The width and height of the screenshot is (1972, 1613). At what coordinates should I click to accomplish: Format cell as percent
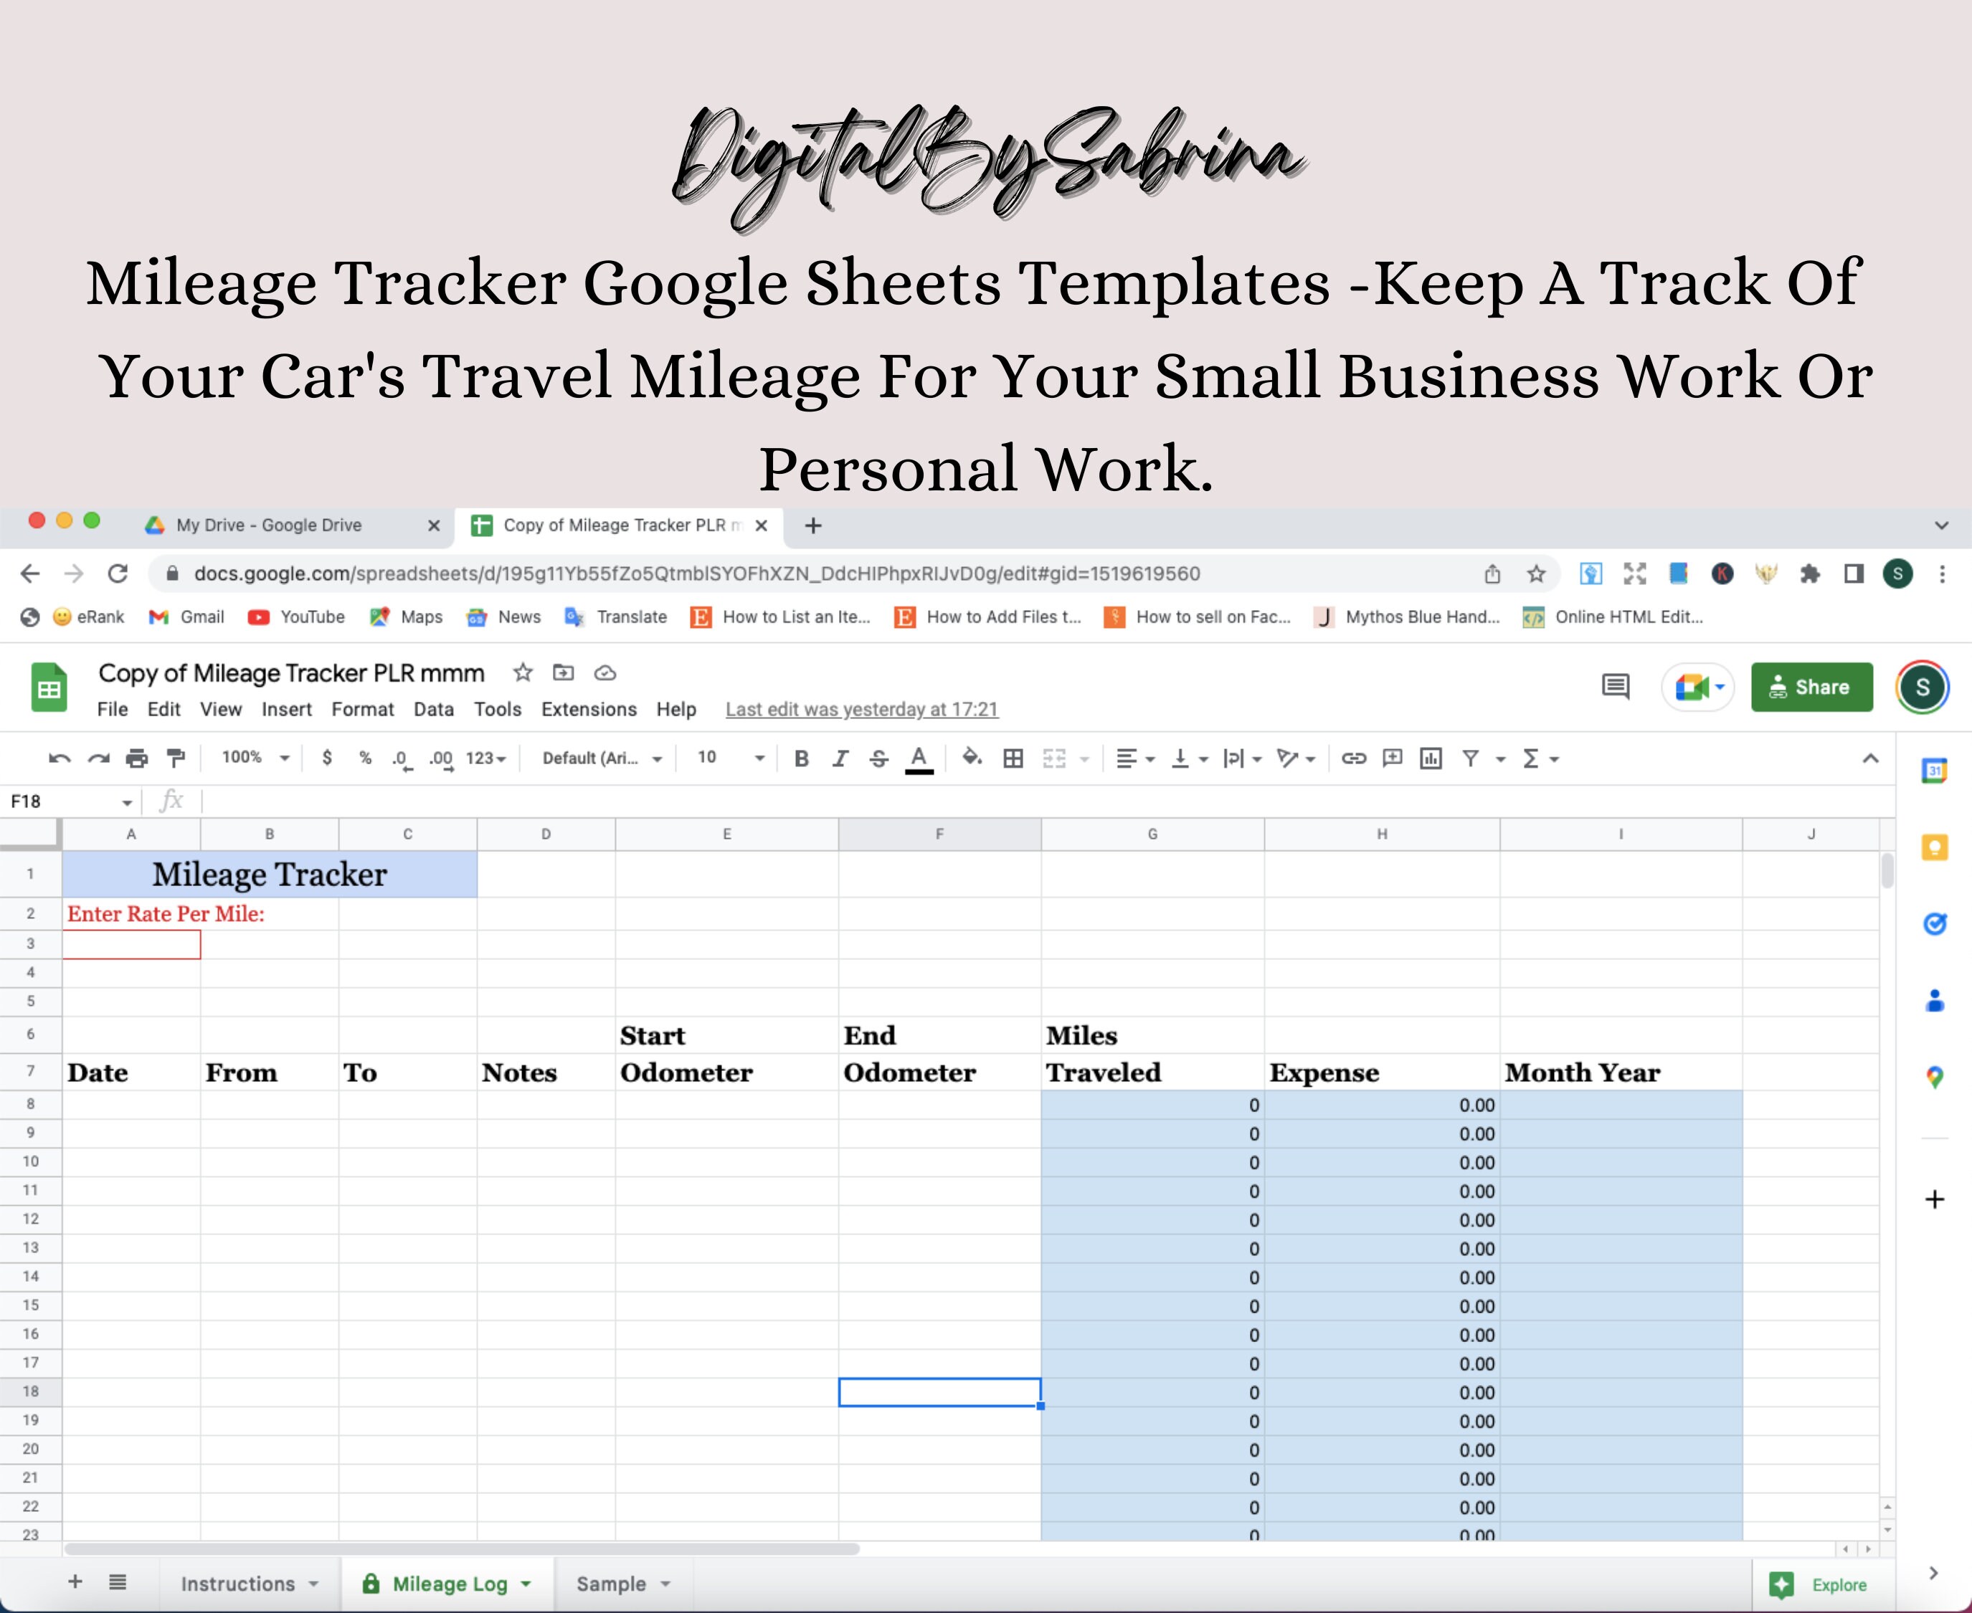[365, 758]
